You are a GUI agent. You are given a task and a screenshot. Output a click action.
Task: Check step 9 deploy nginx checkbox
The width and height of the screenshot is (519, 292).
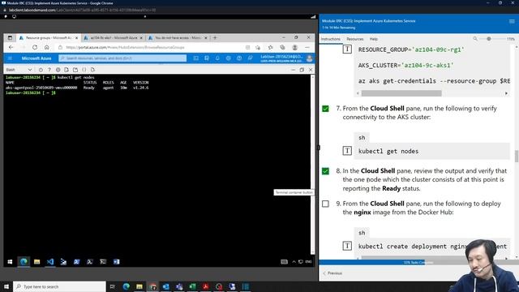(x=325, y=204)
